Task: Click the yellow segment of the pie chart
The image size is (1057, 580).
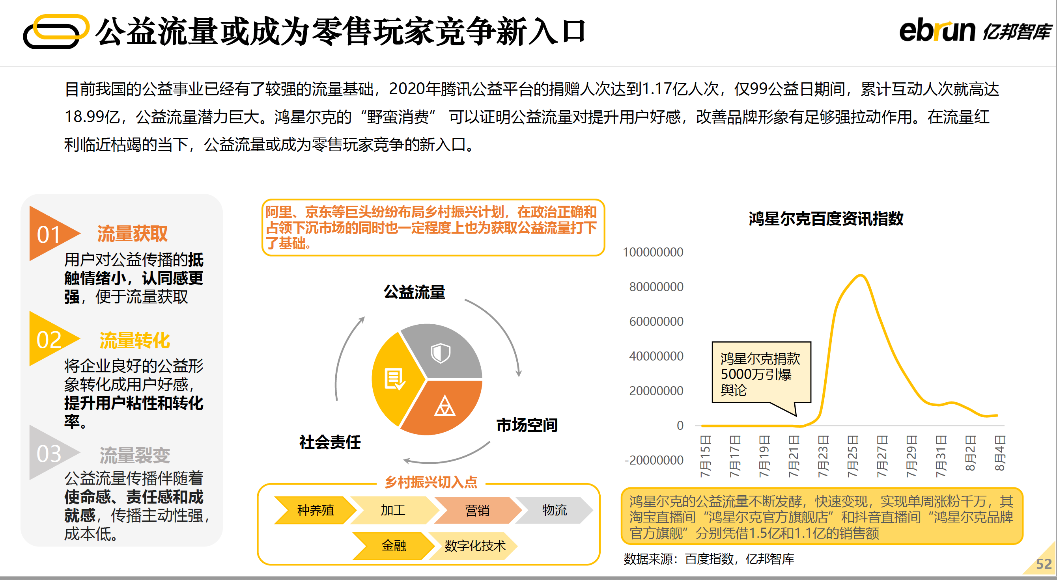Action: [396, 379]
